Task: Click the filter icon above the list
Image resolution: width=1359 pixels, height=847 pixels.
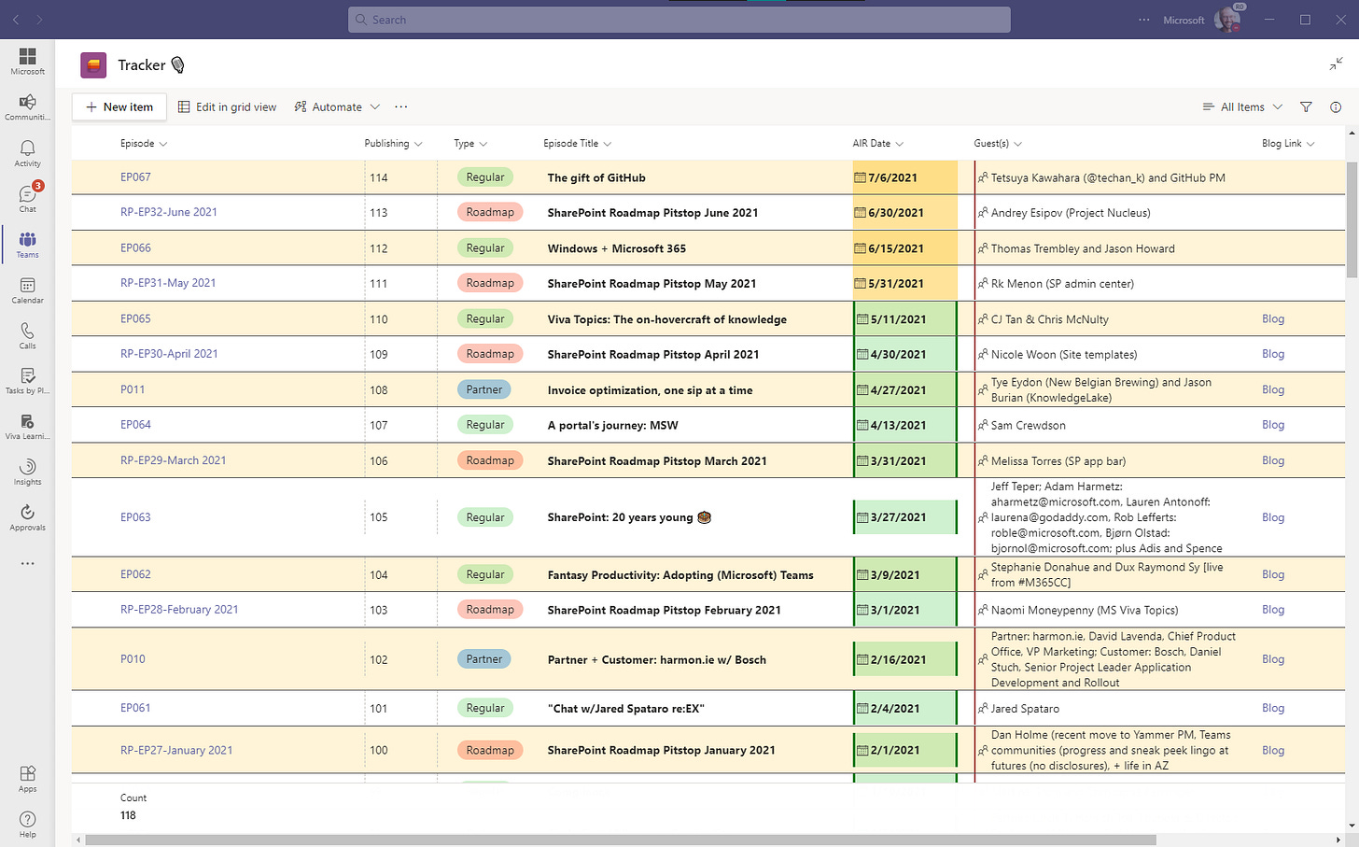Action: click(1306, 106)
